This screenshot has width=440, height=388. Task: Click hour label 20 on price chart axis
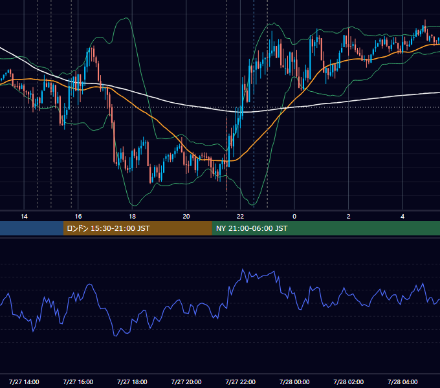[186, 217]
